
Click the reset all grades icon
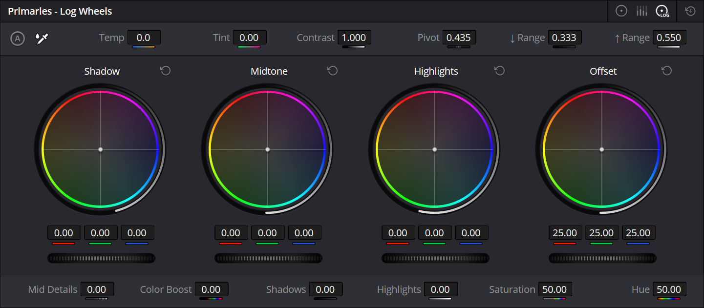690,11
